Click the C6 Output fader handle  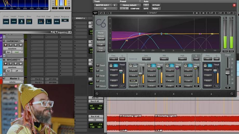click(x=228, y=71)
